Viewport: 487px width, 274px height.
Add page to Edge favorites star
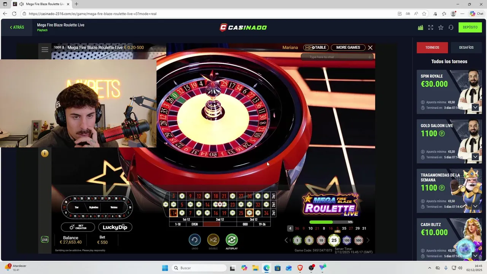tap(424, 14)
